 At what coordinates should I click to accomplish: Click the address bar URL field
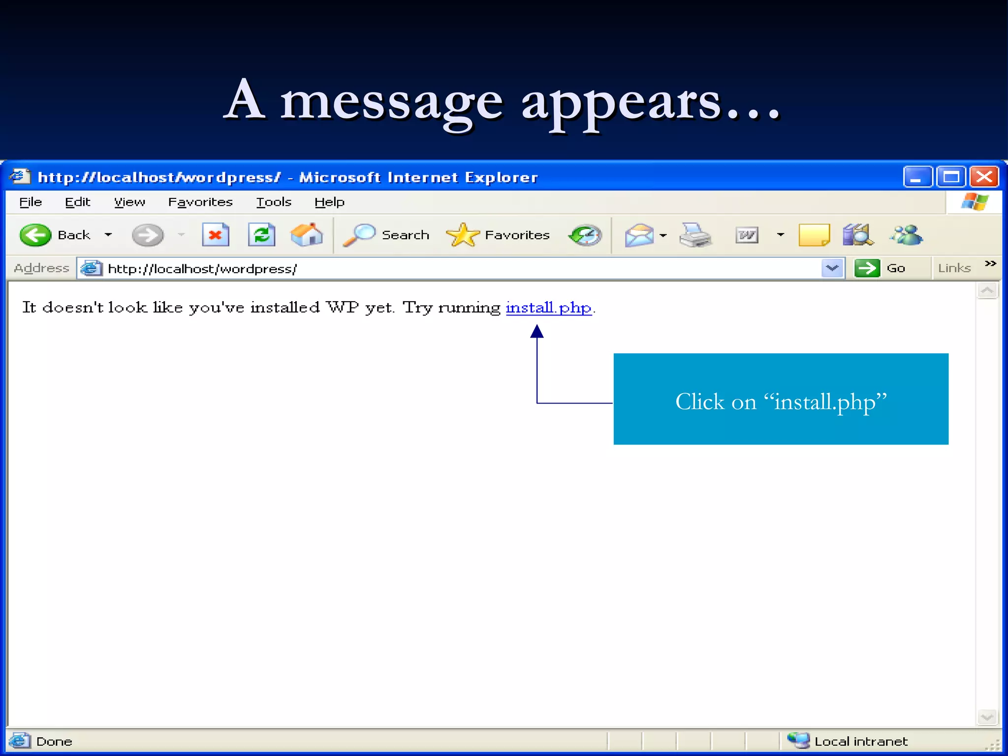click(x=462, y=268)
